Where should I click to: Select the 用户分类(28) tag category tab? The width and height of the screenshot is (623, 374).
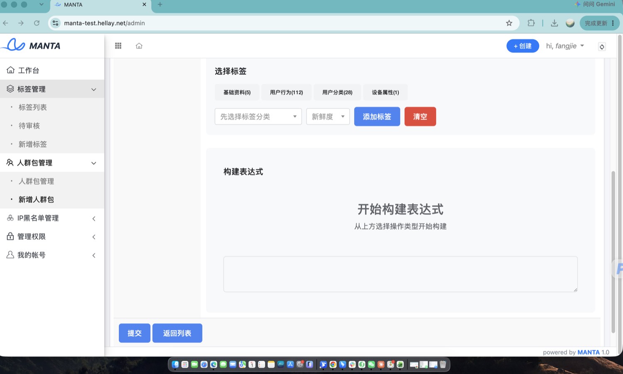pos(337,92)
